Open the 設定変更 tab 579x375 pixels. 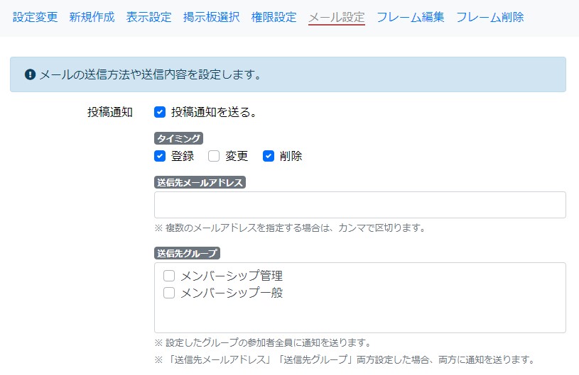(x=36, y=17)
